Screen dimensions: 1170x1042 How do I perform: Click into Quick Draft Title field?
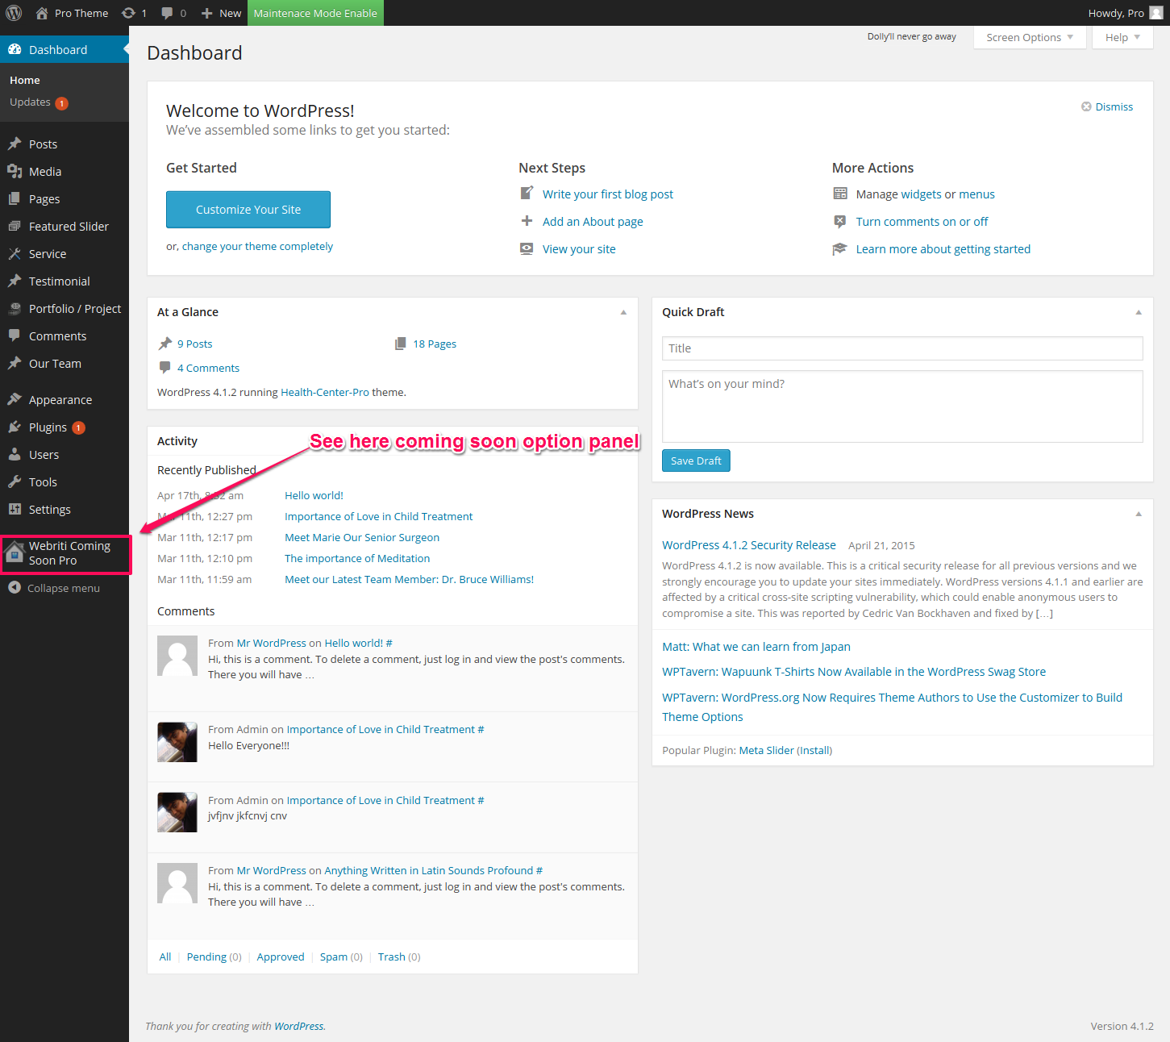point(902,348)
